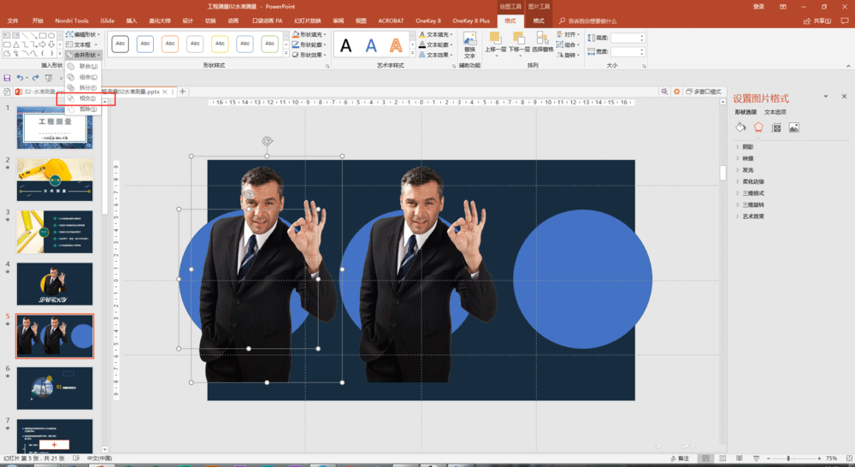
Task: Expand 艺术效果 artistic effects section
Action: (751, 216)
